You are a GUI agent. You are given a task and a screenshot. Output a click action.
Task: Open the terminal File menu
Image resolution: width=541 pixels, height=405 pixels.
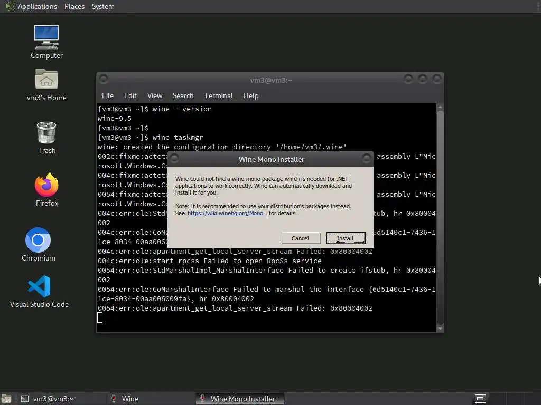coord(108,95)
